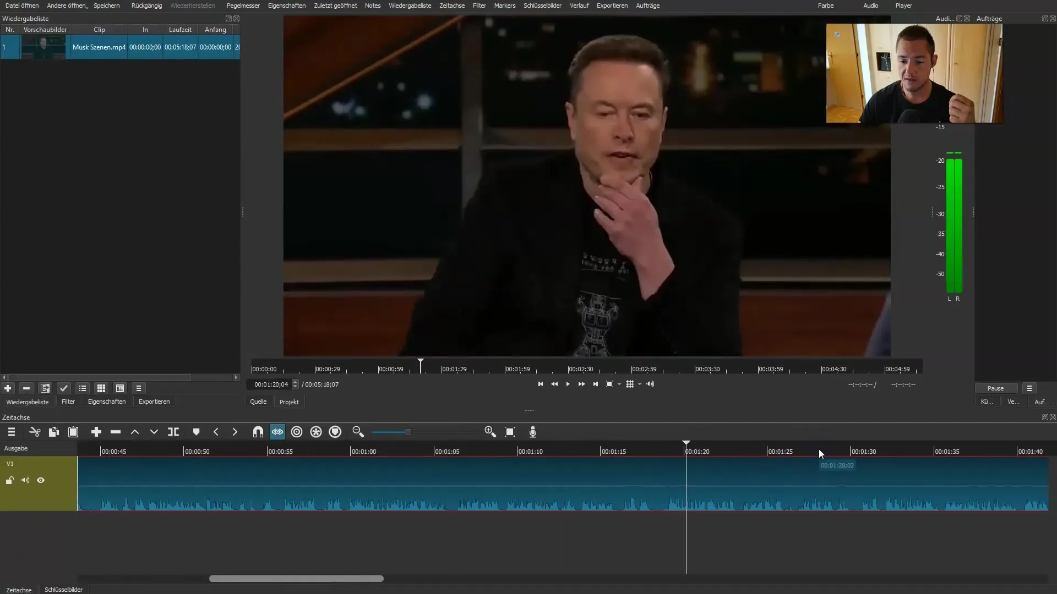1057x594 pixels.
Task: Play the video in the player
Action: (x=568, y=384)
